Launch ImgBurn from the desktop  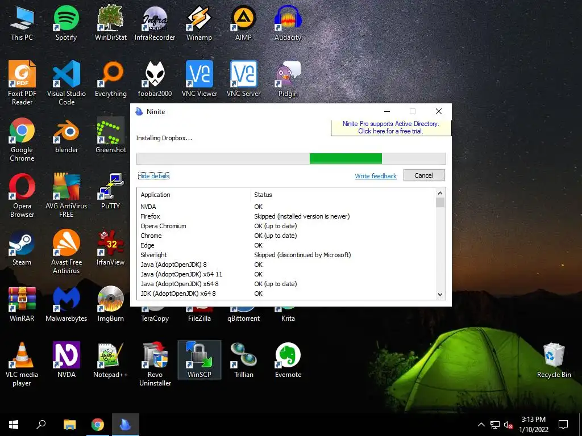click(x=111, y=304)
